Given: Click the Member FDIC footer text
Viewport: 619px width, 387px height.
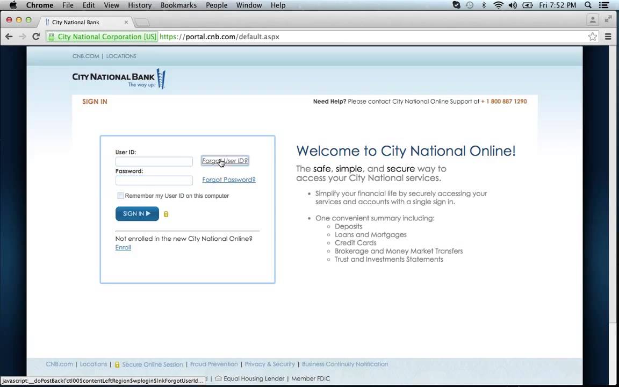Looking at the screenshot, I should pyautogui.click(x=311, y=378).
